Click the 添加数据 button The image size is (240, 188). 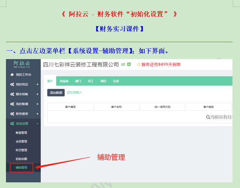(56, 93)
